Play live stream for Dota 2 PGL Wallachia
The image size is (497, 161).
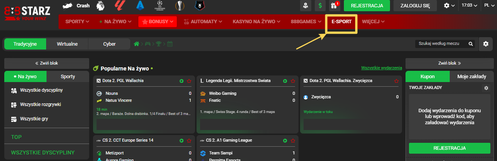click(x=181, y=81)
